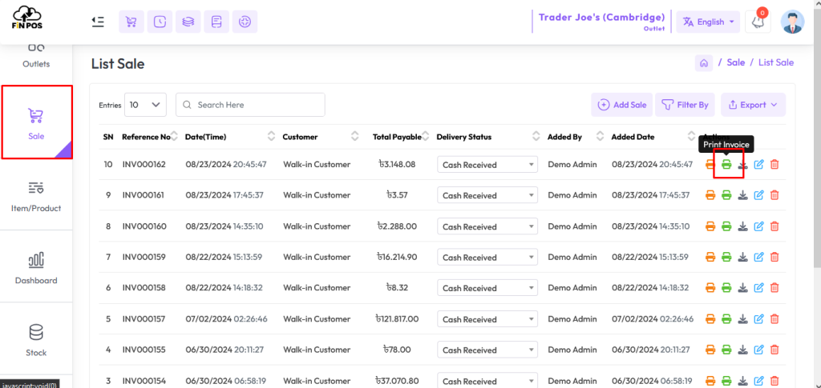The image size is (821, 388).
Task: Delete sale INV000161
Action: 775,195
